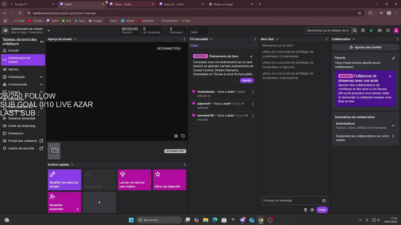Switch to the Pimper un design tab
This screenshot has height=225, width=401.
click(x=231, y=4)
